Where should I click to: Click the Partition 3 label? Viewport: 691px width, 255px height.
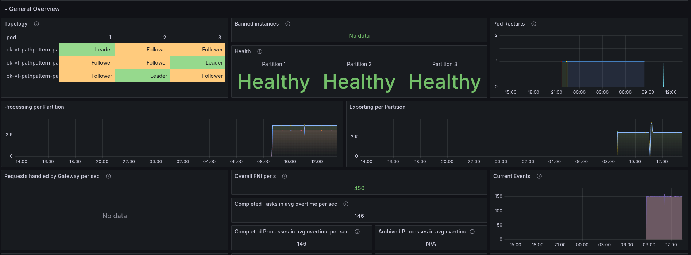tap(445, 64)
